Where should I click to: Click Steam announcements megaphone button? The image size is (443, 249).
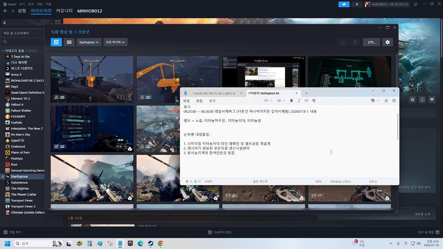pos(344,4)
